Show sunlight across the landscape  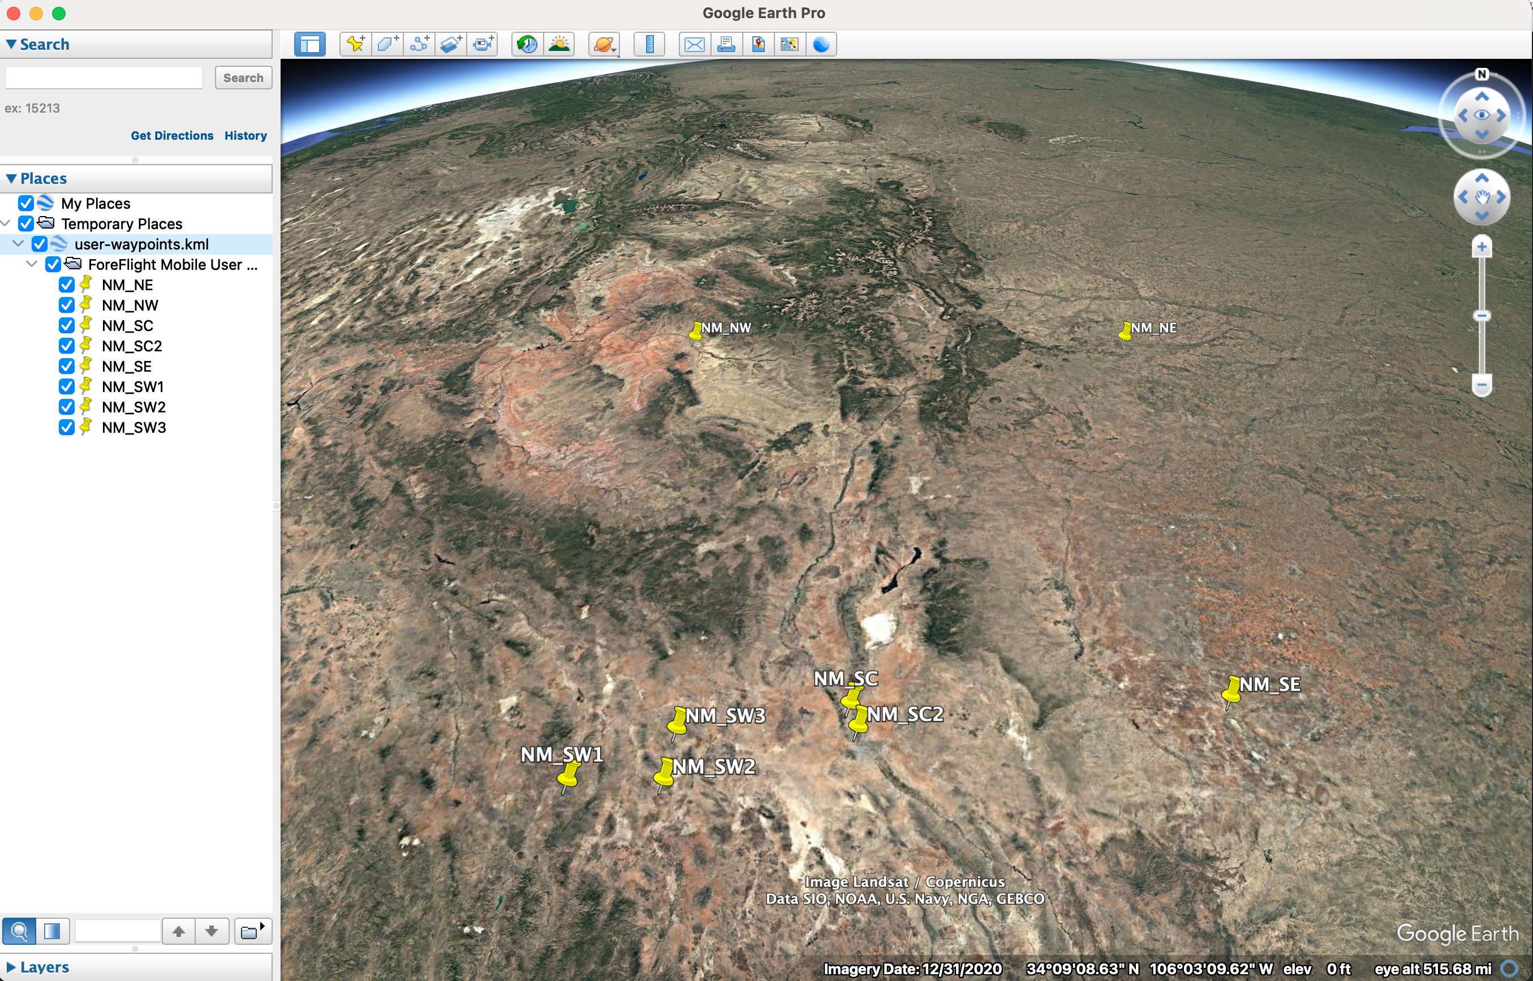click(559, 44)
